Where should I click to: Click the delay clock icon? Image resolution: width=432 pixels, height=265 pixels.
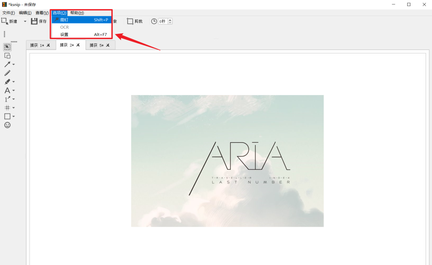tap(154, 21)
